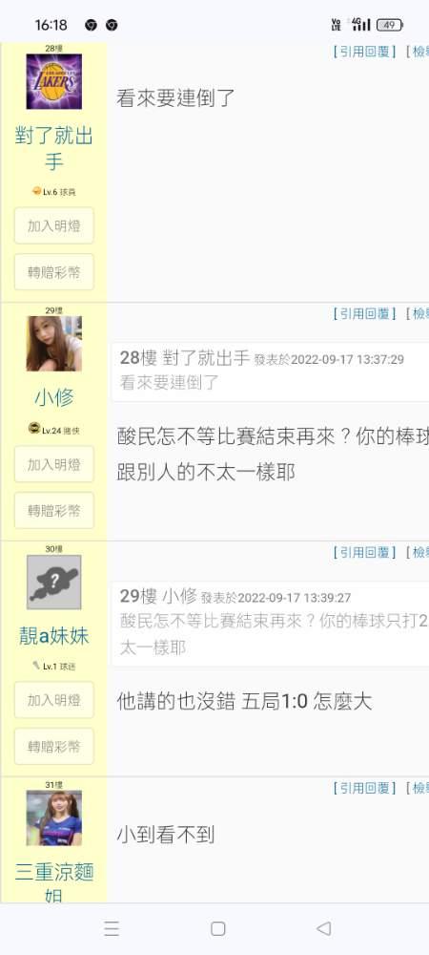Image resolution: width=429 pixels, height=955 pixels.
Task: Tap the Lakers avatar of 對了就出手
Action: point(54,81)
